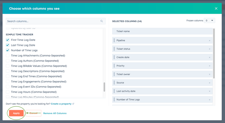Click the selected columns scrollbar thumb
225x123 pixels.
tap(214, 53)
